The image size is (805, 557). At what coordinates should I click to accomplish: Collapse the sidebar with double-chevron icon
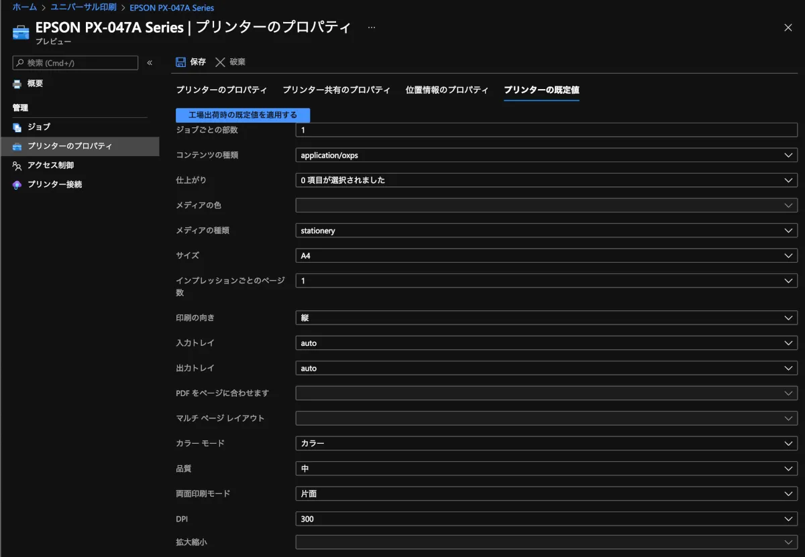(x=150, y=63)
